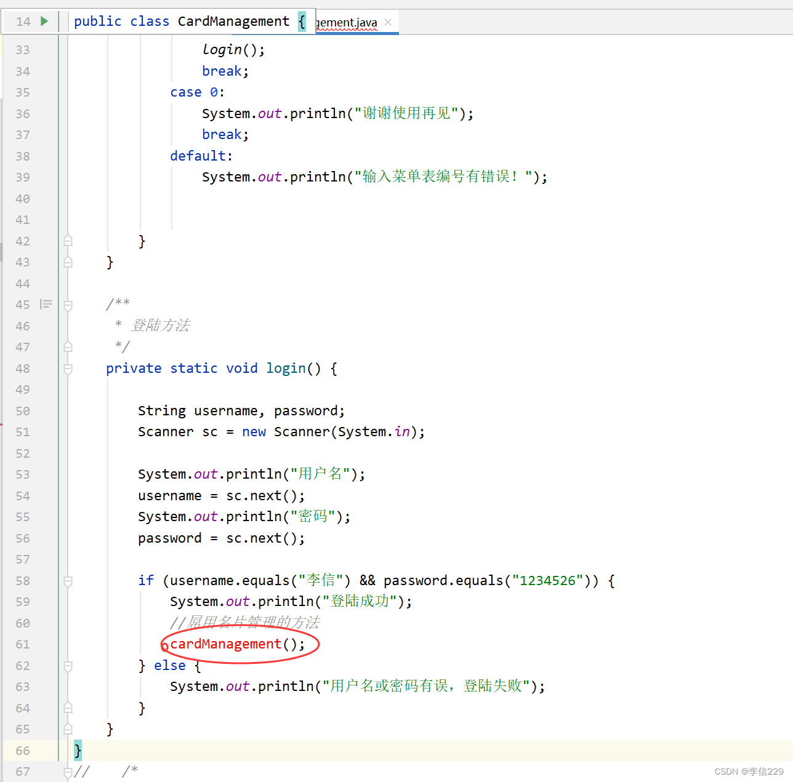Click 'private static void login() {' declaration
This screenshot has height=782, width=793.
tap(222, 369)
